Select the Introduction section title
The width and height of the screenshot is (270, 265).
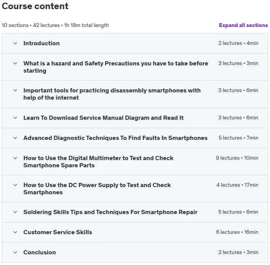41,43
